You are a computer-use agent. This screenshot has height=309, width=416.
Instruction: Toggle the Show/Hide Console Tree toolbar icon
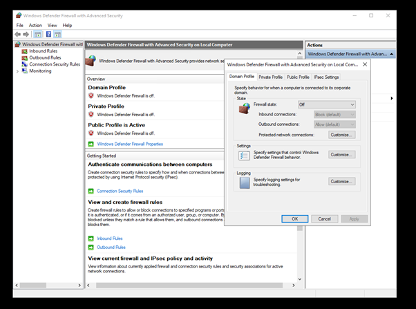(x=38, y=35)
